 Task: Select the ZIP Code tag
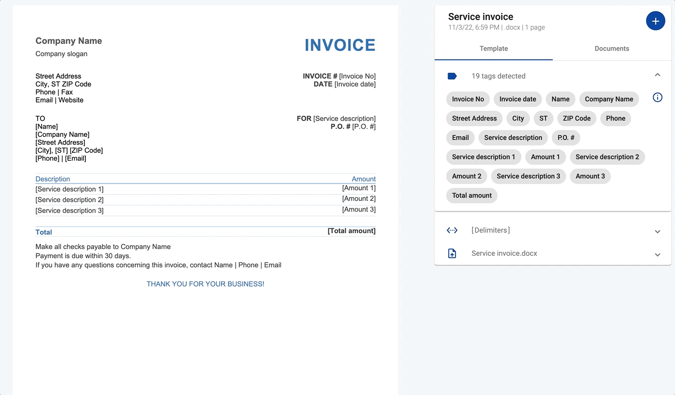coord(576,118)
